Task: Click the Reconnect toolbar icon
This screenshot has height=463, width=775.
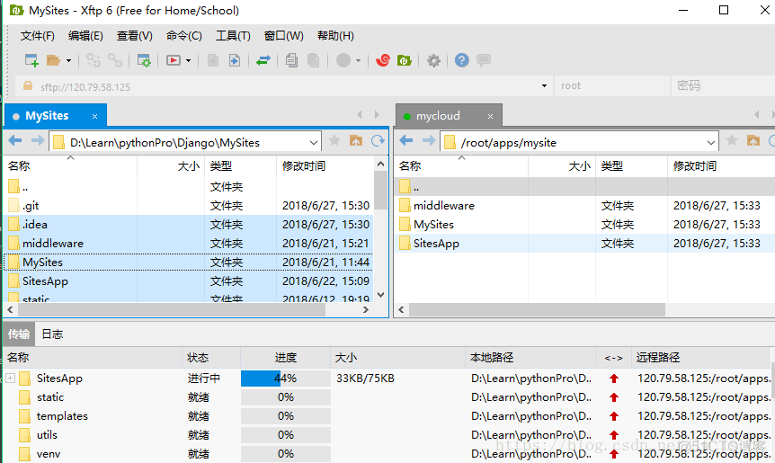Action: point(93,60)
